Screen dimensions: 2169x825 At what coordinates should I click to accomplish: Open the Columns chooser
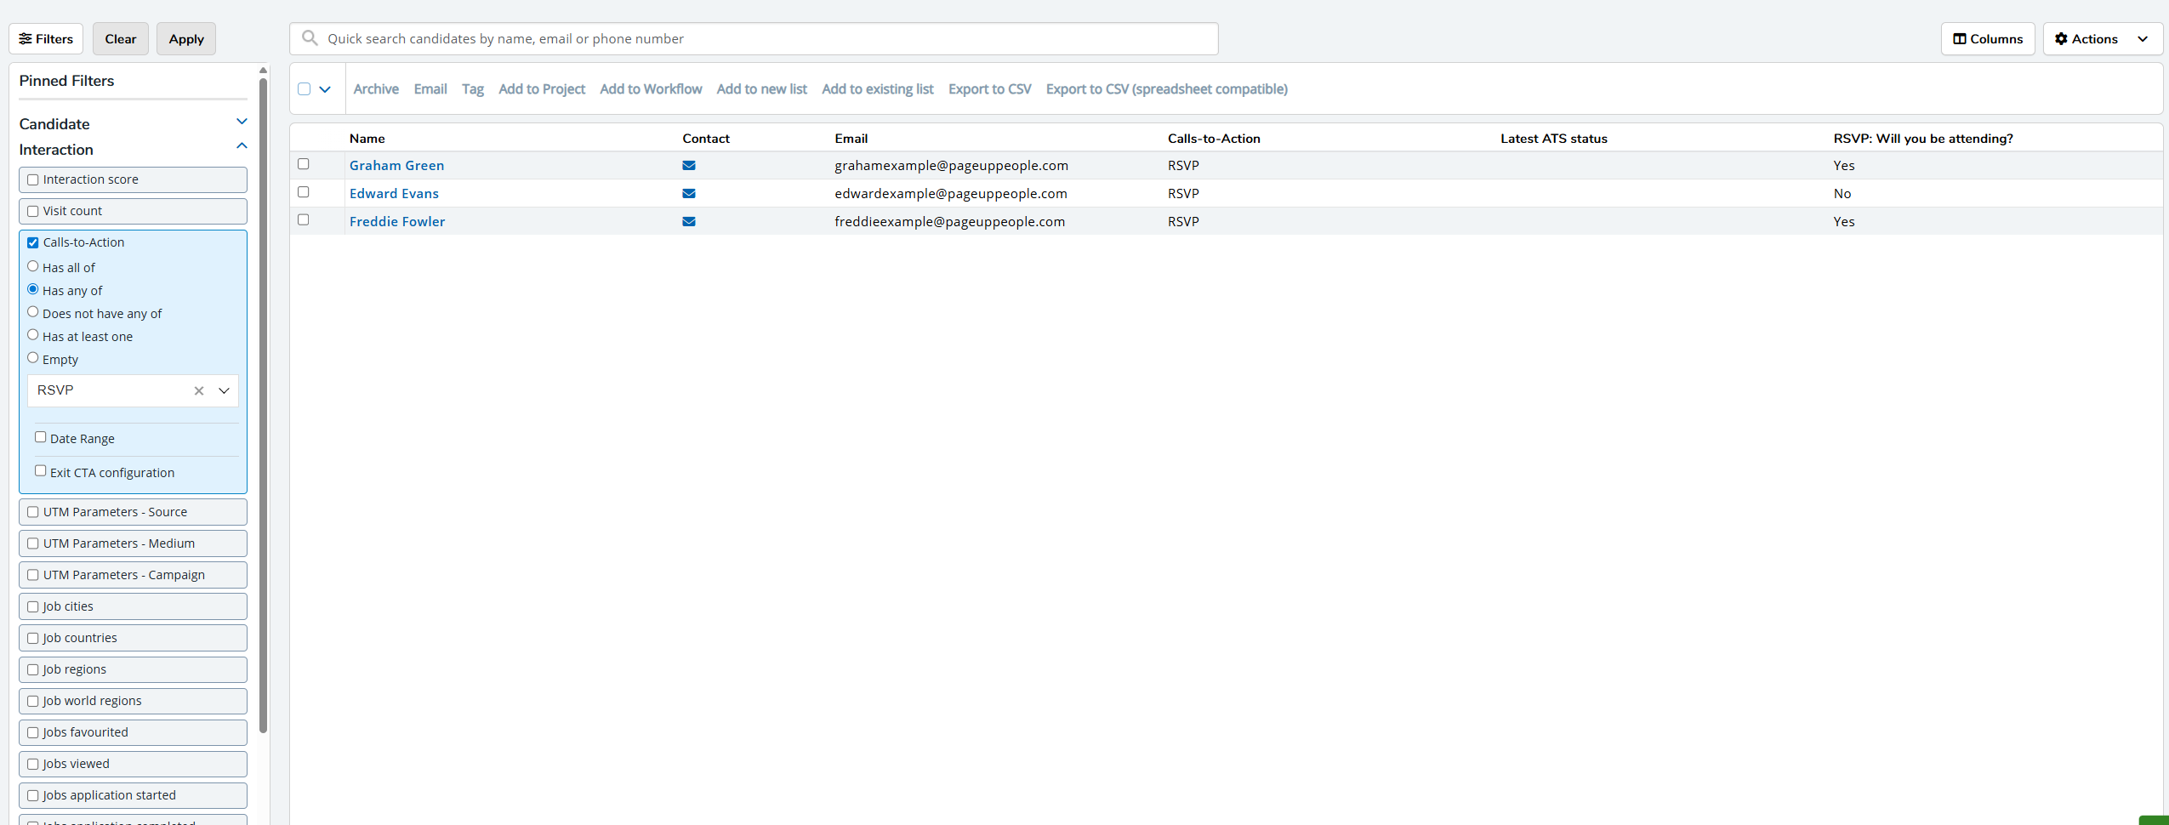pyautogui.click(x=1987, y=39)
